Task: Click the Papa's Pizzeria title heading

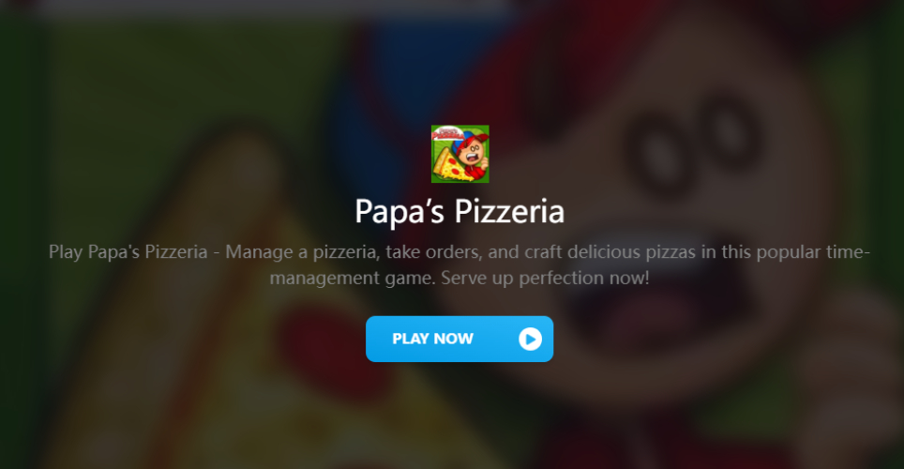Action: click(x=460, y=211)
